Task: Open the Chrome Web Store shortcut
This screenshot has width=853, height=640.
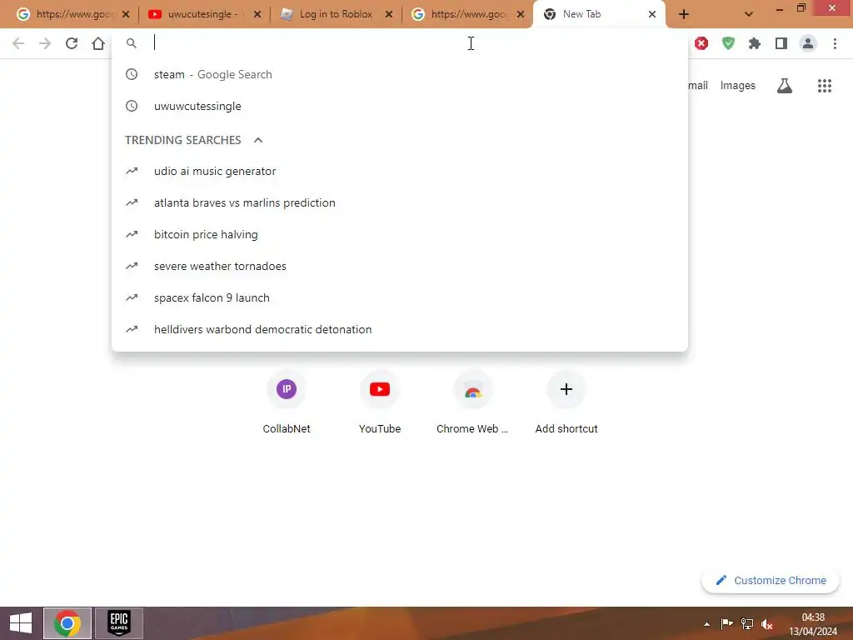Action: (x=473, y=402)
